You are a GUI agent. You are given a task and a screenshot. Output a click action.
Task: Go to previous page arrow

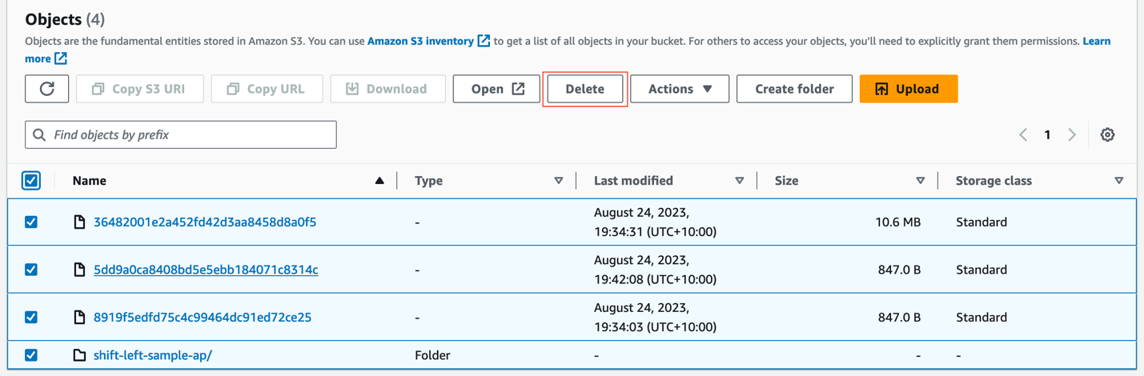pos(1023,134)
